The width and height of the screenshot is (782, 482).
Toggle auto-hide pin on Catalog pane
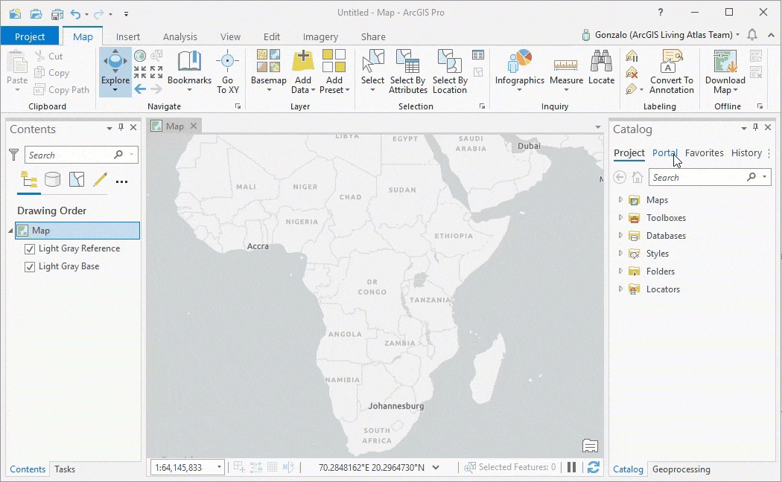click(x=756, y=127)
